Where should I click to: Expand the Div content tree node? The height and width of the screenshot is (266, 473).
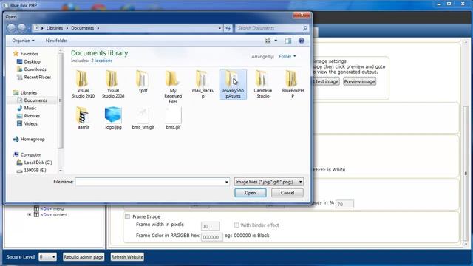click(x=30, y=215)
